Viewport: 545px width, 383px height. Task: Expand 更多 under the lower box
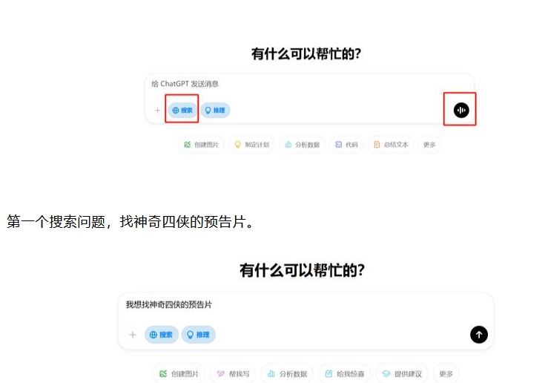coord(446,373)
